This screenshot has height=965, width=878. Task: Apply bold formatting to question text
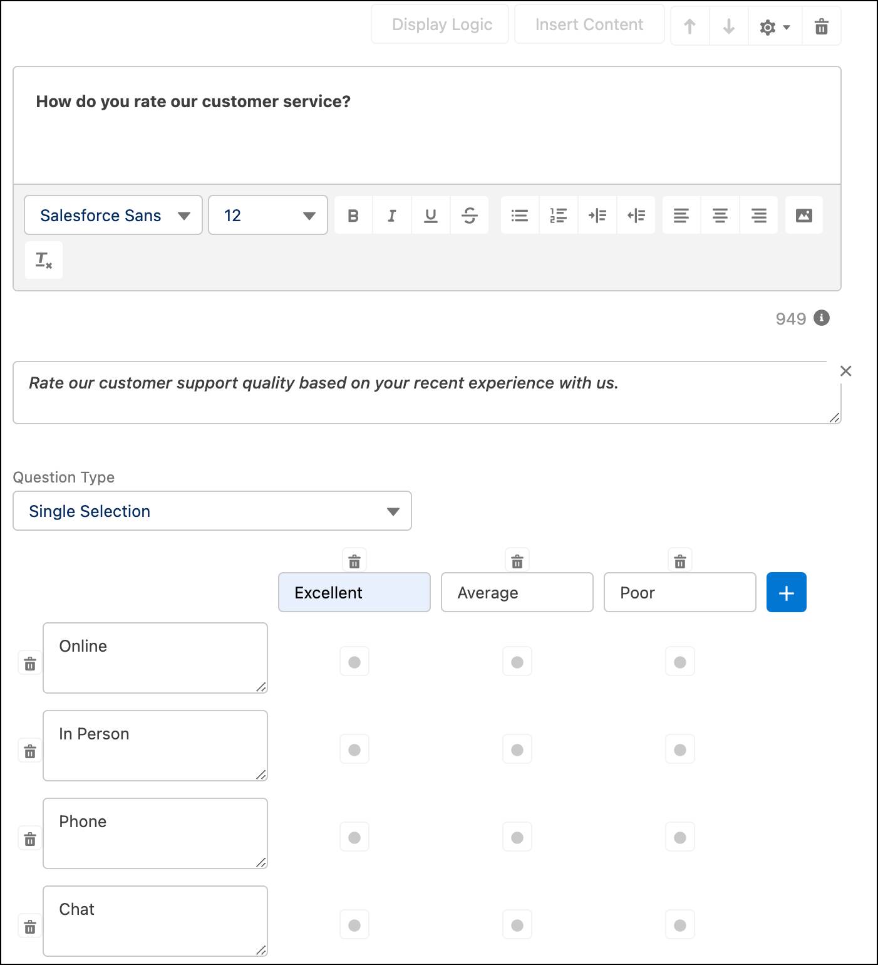353,215
